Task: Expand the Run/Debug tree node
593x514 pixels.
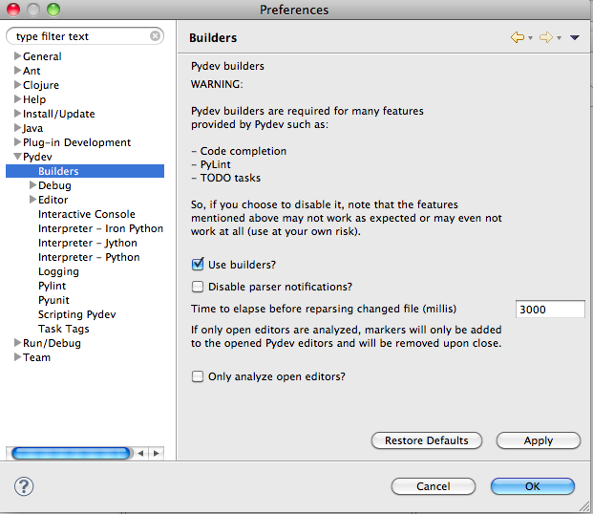Action: coord(17,343)
